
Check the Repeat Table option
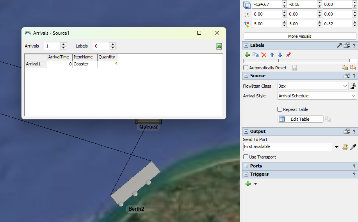tap(280, 109)
